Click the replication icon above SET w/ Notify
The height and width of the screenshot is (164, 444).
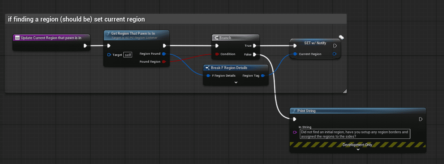click(x=341, y=37)
